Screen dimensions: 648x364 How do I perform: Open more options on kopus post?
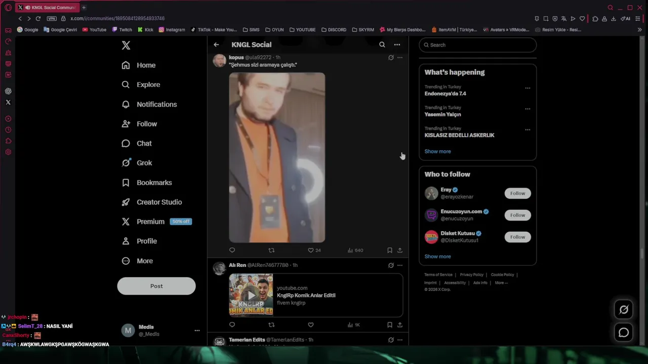tap(400, 58)
